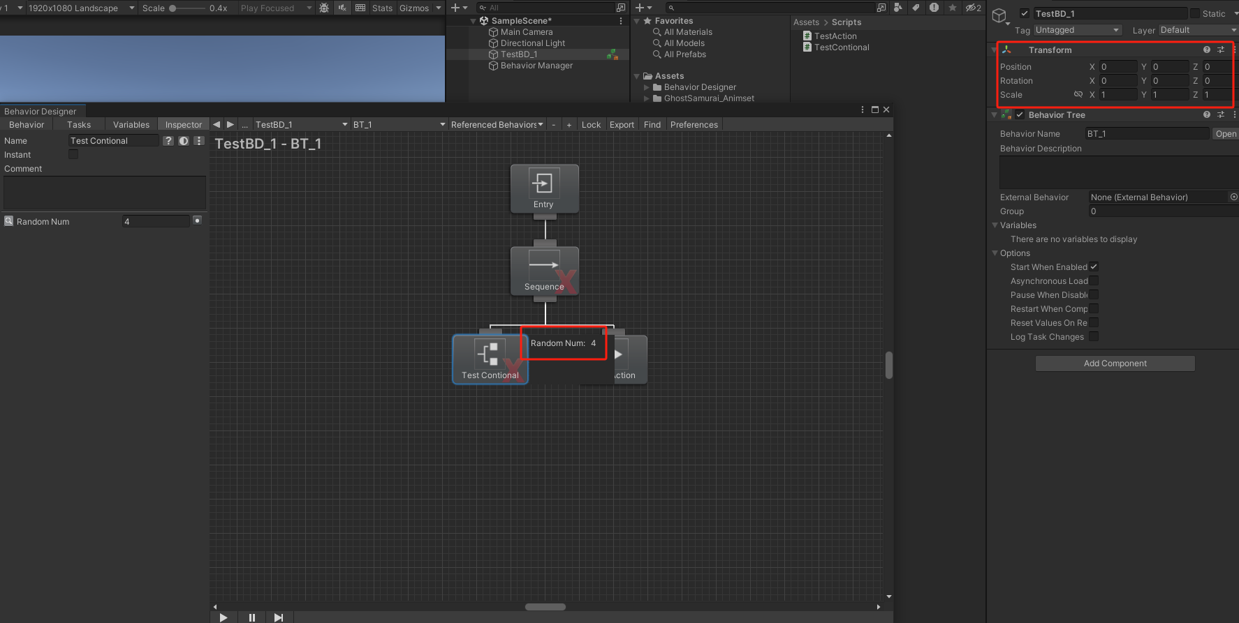Open the Play Focused dropdown
The height and width of the screenshot is (623, 1239).
[x=275, y=8]
